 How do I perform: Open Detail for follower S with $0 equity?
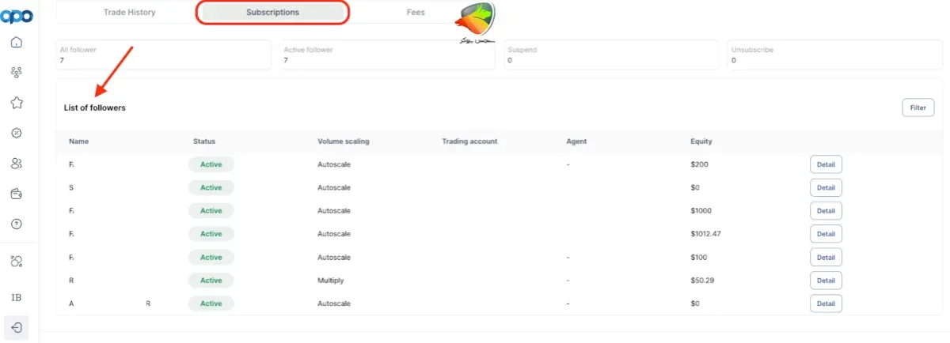click(x=826, y=188)
